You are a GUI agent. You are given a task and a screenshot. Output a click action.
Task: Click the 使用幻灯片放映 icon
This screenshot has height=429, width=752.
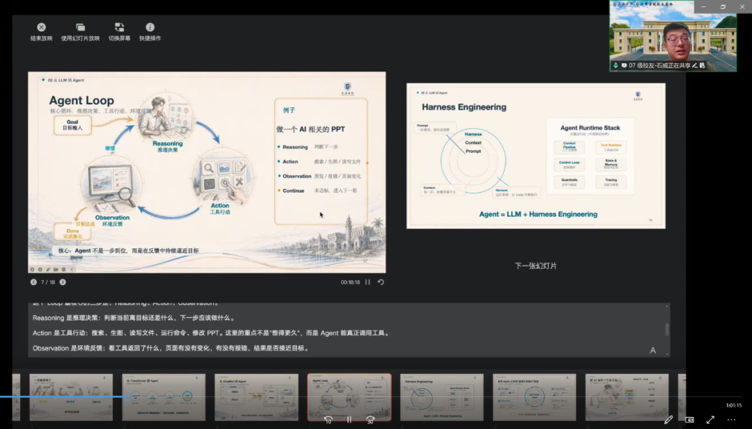(80, 27)
